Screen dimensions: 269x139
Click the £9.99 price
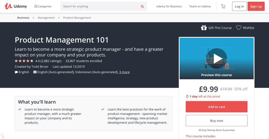(x=208, y=89)
